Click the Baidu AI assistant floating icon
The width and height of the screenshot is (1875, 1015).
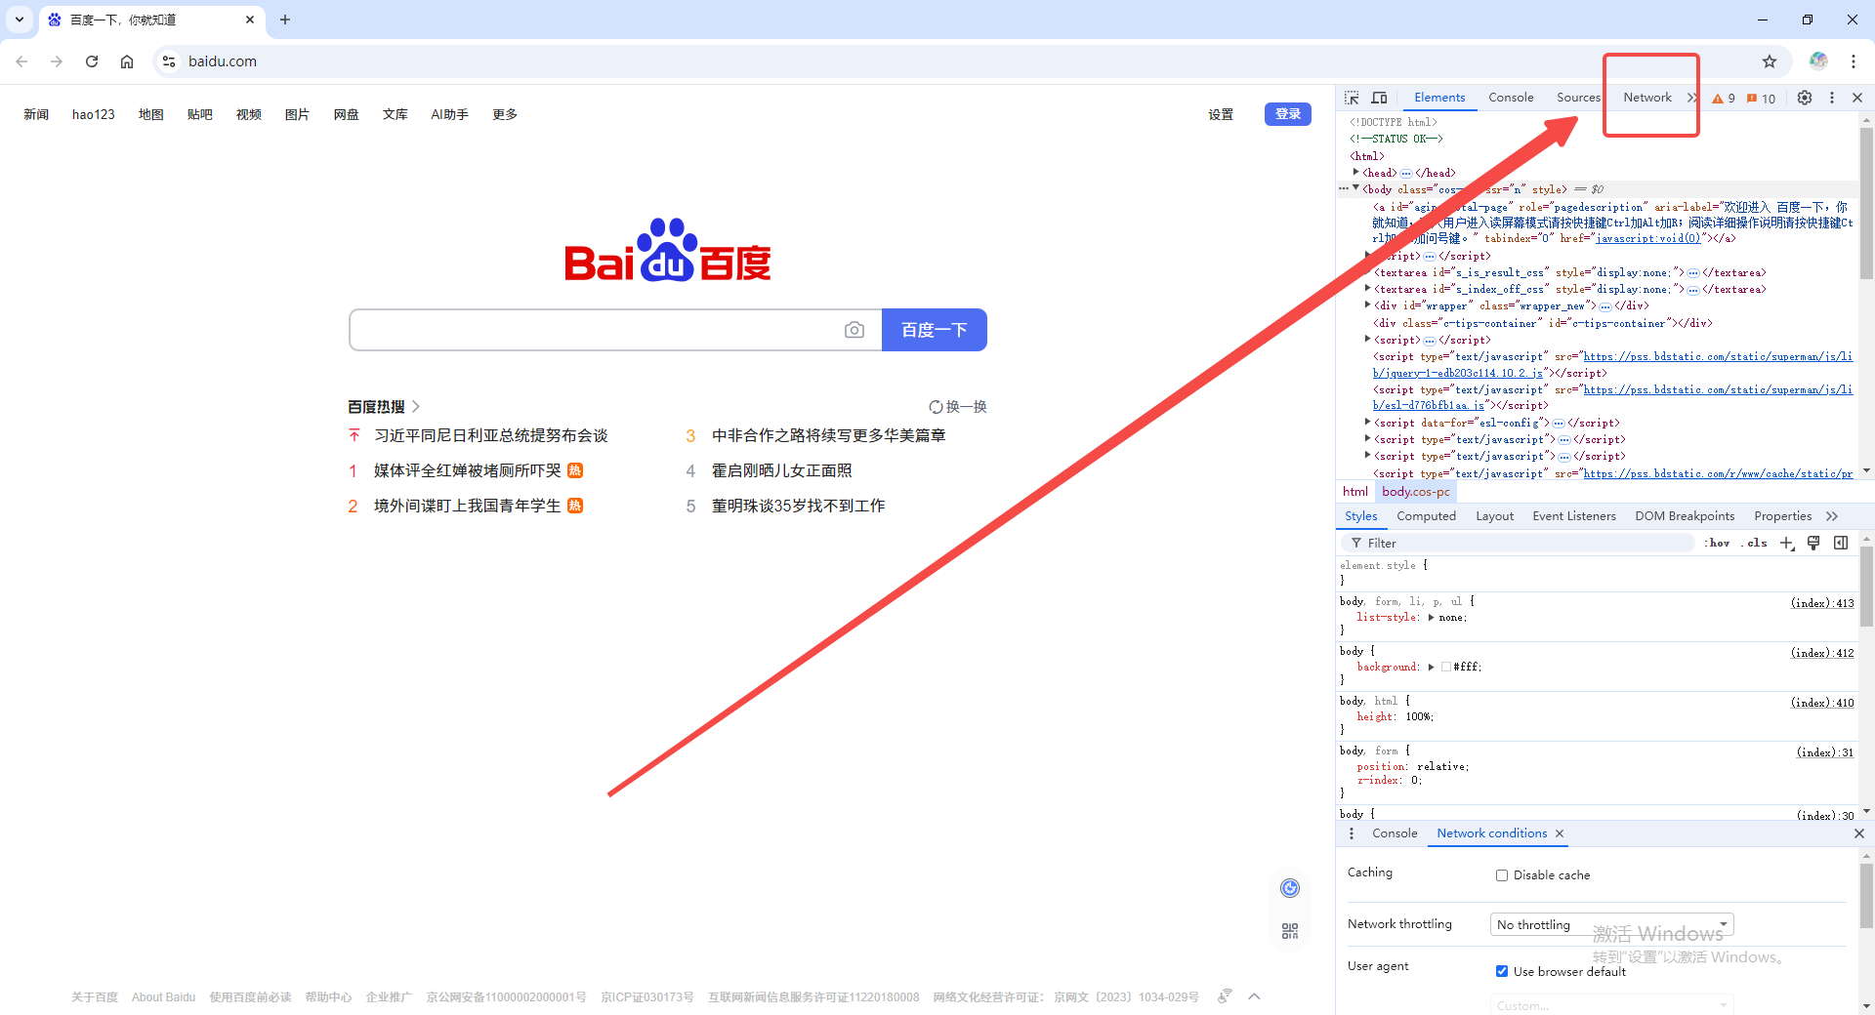tap(1290, 888)
